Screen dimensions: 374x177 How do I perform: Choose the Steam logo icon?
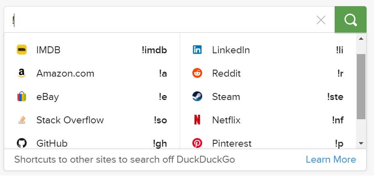click(197, 96)
